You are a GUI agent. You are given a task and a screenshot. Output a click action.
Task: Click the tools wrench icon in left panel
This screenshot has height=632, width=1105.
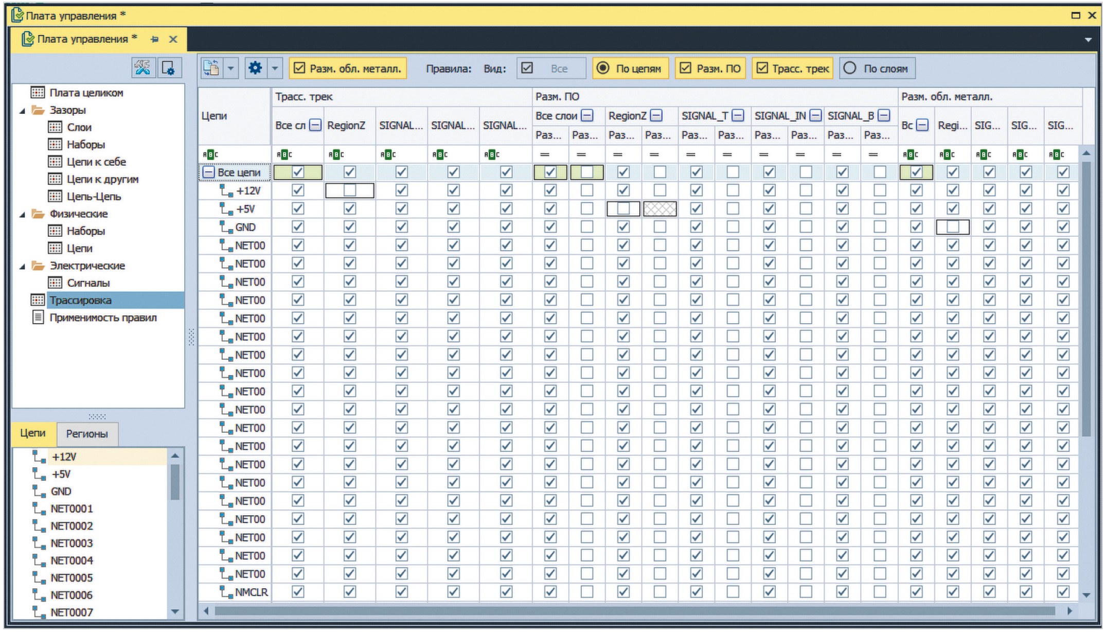(142, 68)
